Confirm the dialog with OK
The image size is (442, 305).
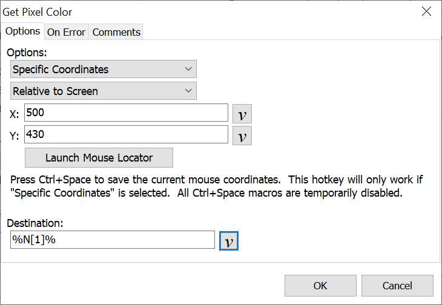(320, 286)
